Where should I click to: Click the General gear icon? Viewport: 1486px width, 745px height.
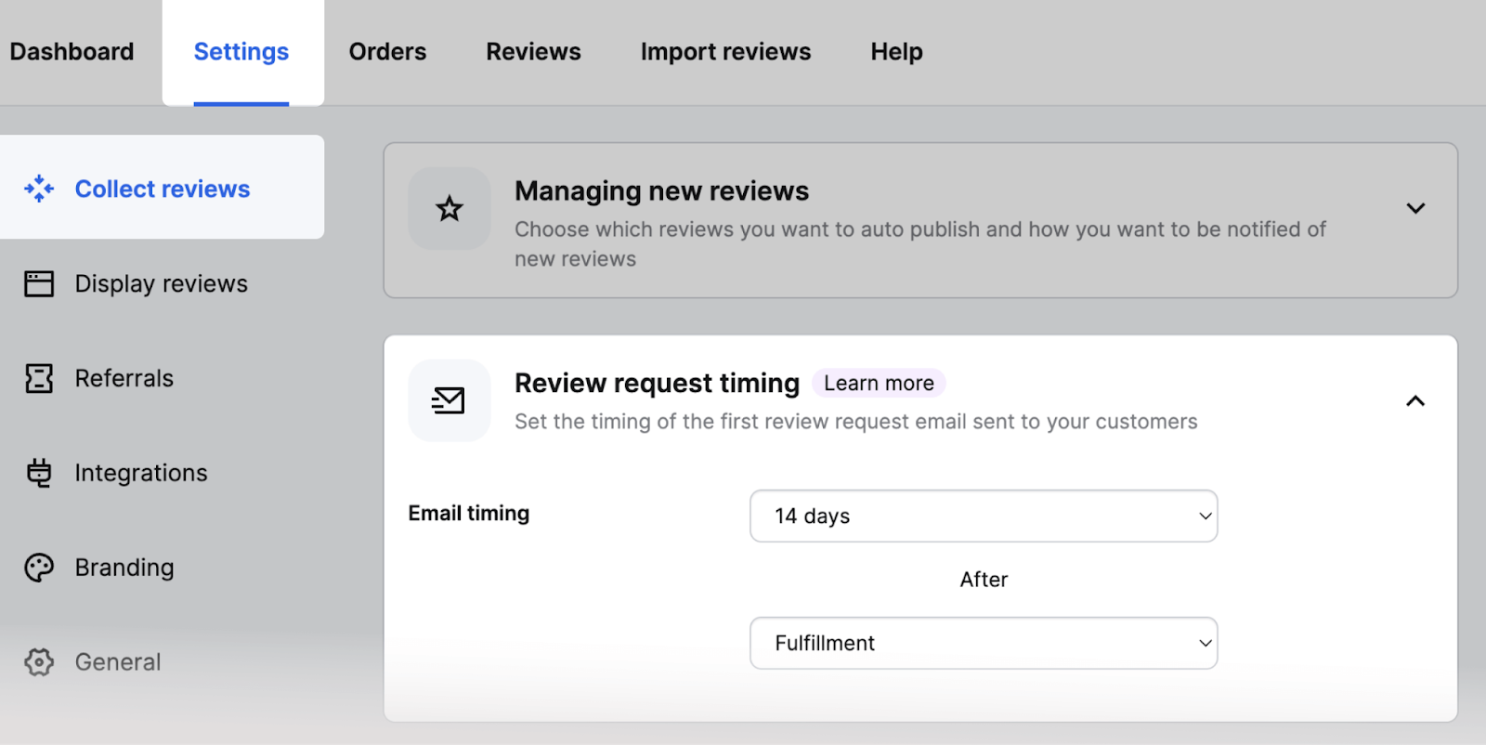pyautogui.click(x=39, y=662)
